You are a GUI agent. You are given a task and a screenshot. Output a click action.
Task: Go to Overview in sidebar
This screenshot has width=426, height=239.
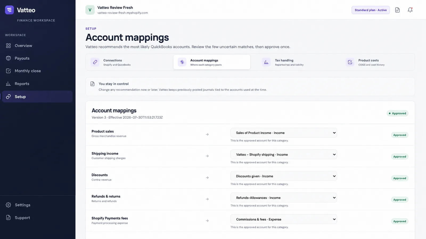click(37, 46)
